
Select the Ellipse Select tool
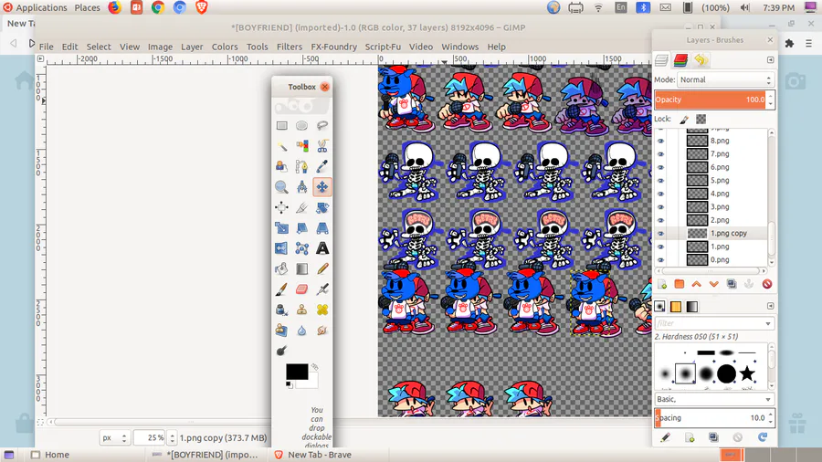(301, 126)
